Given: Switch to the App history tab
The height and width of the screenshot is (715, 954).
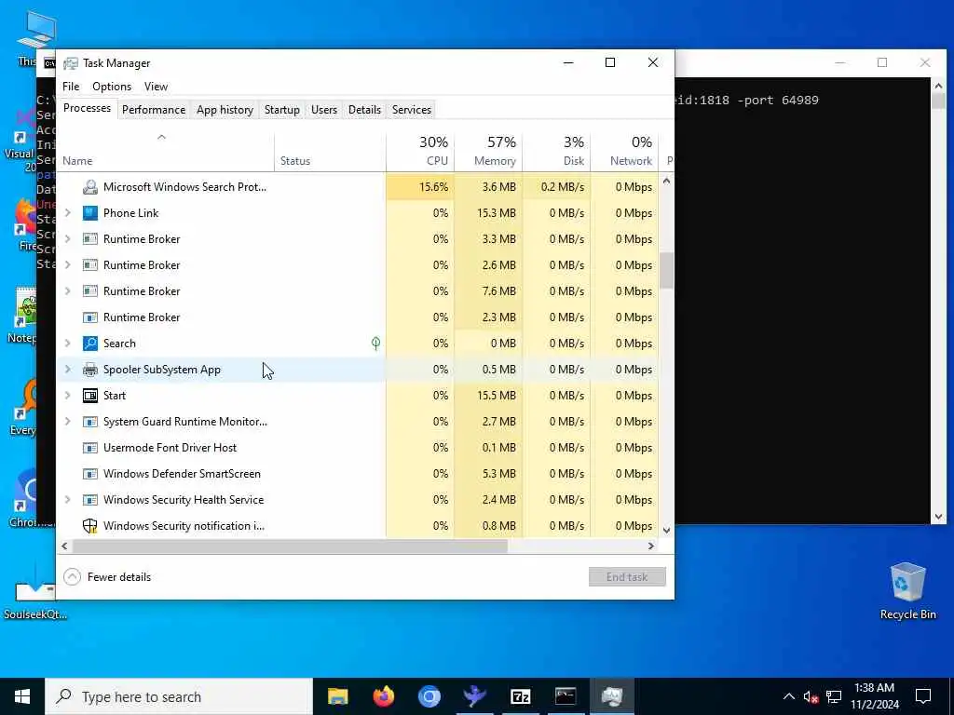Looking at the screenshot, I should coord(225,110).
